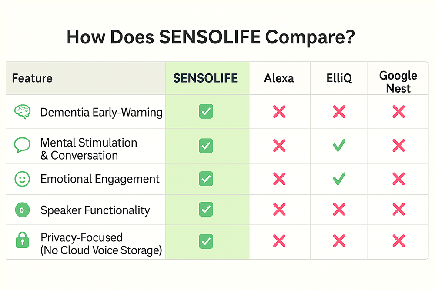The width and height of the screenshot is (435, 290).
Task: Click ElliQ's green check for Mental Stimulation
Action: [x=339, y=146]
